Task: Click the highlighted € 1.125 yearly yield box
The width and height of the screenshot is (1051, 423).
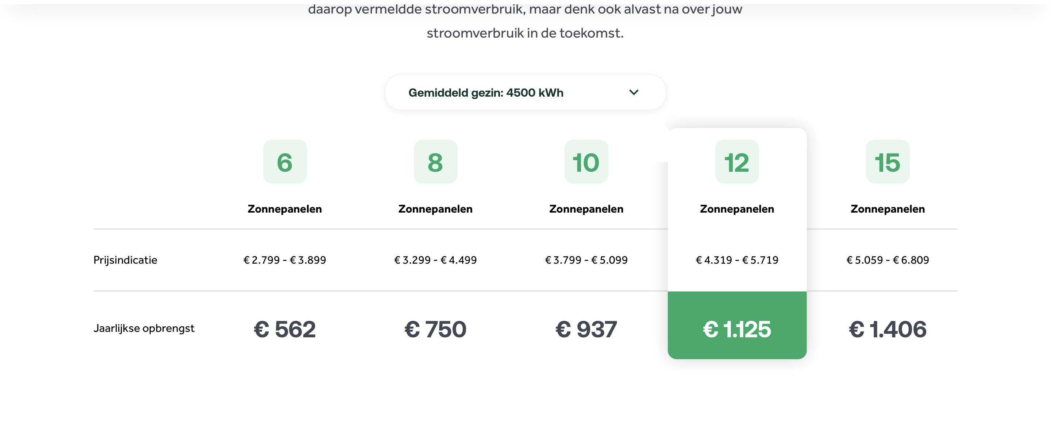Action: [737, 325]
